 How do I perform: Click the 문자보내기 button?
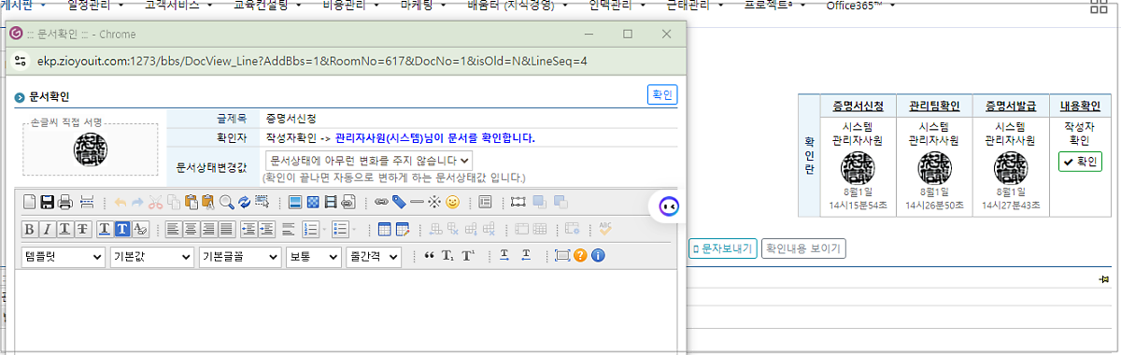point(722,248)
